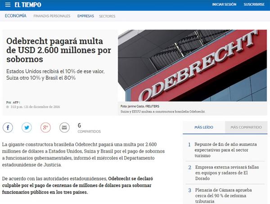Switch to Más Compartido tab
Image resolution: width=270 pixels, height=204 pixels.
pyautogui.click(x=246, y=127)
